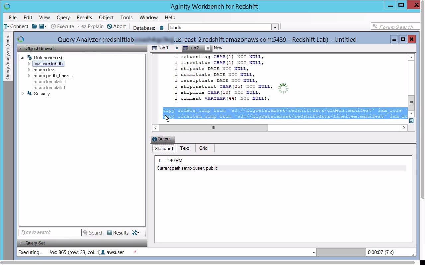The image size is (425, 265).
Task: Open the Database combo box dropdown arrow
Action: click(x=275, y=27)
